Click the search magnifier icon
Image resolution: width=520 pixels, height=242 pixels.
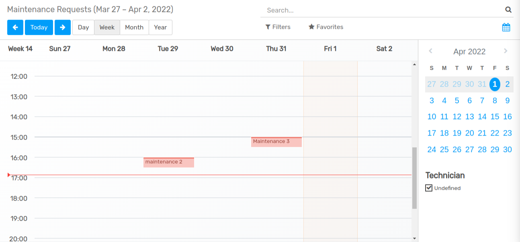tap(508, 10)
